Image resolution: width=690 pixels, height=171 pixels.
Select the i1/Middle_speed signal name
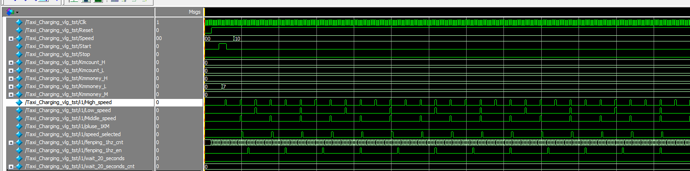pyautogui.click(x=70, y=118)
